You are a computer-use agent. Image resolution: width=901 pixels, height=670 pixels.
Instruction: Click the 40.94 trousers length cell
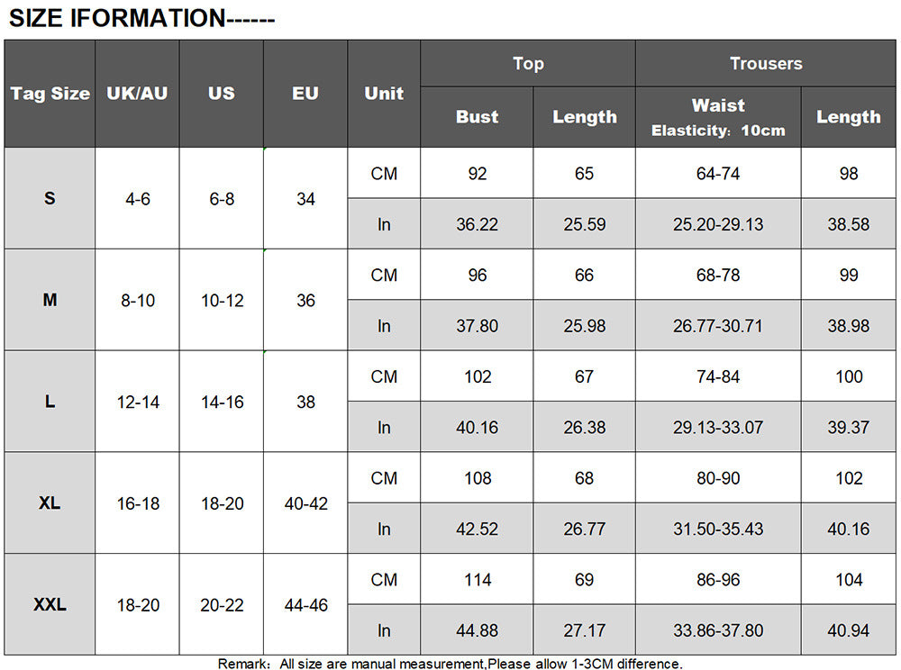pyautogui.click(x=849, y=630)
